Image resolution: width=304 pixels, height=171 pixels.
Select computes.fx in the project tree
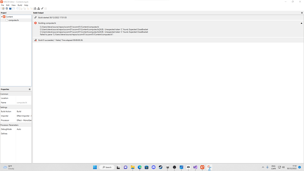14,20
